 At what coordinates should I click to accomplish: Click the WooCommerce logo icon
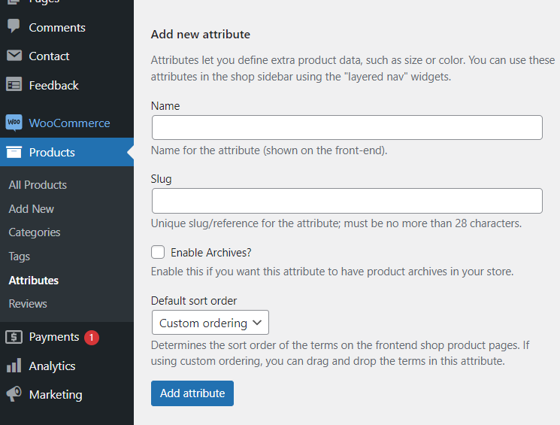click(x=14, y=123)
